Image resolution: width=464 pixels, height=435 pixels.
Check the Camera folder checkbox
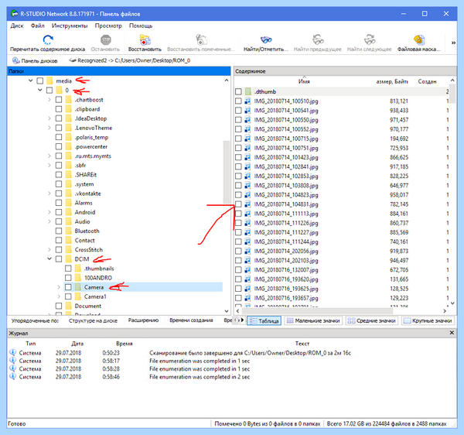click(68, 287)
